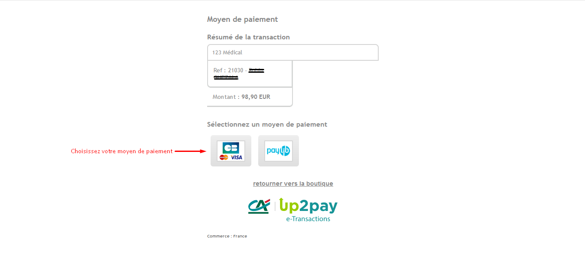The image size is (585, 267).
Task: Click the red arrow pointing to payment options
Action: click(191, 151)
